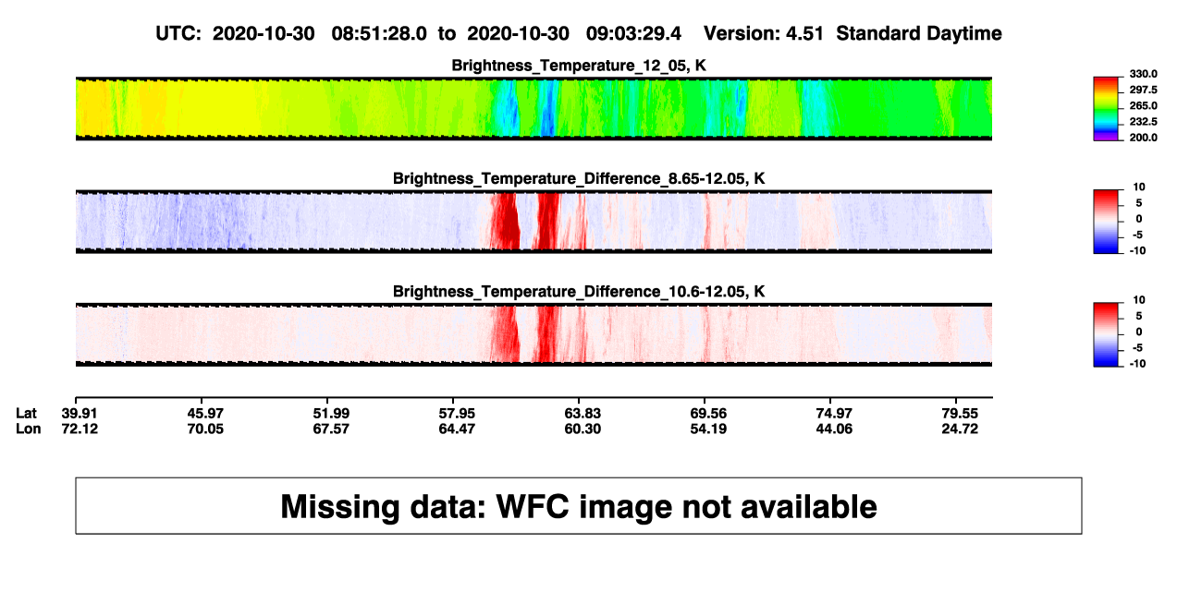
Task: Click latitude value 51.99
Action: [331, 413]
